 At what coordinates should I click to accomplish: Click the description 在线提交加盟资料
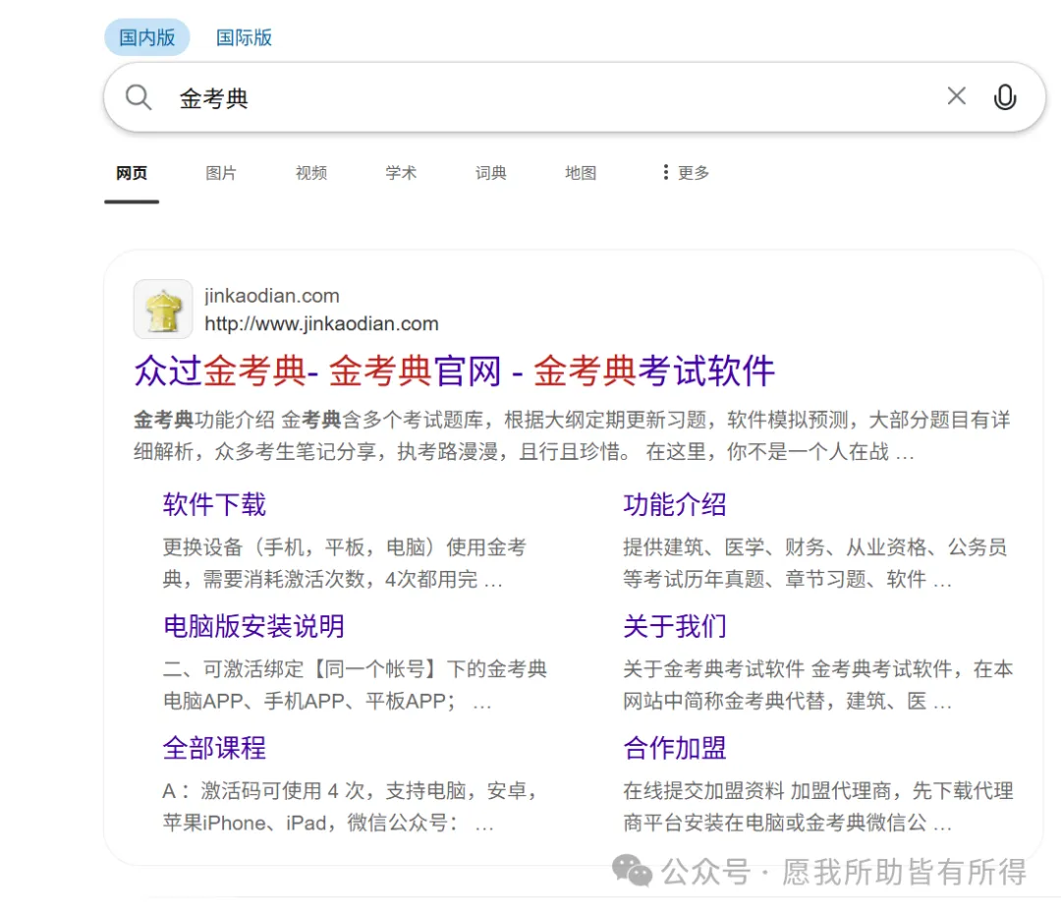tap(818, 807)
